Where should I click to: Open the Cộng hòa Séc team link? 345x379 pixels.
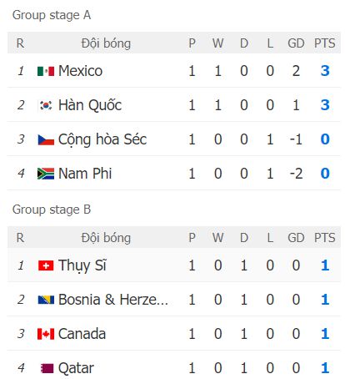coord(102,139)
